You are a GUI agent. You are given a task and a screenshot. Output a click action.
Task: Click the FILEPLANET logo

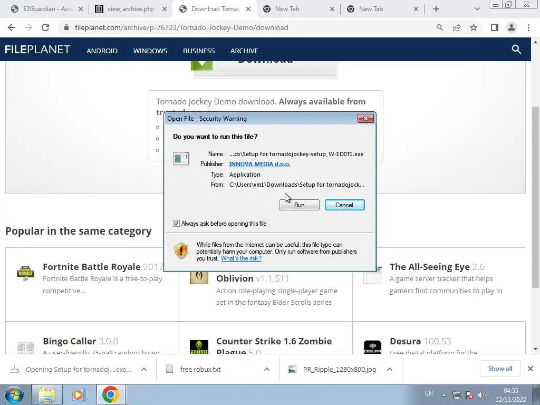(x=37, y=50)
